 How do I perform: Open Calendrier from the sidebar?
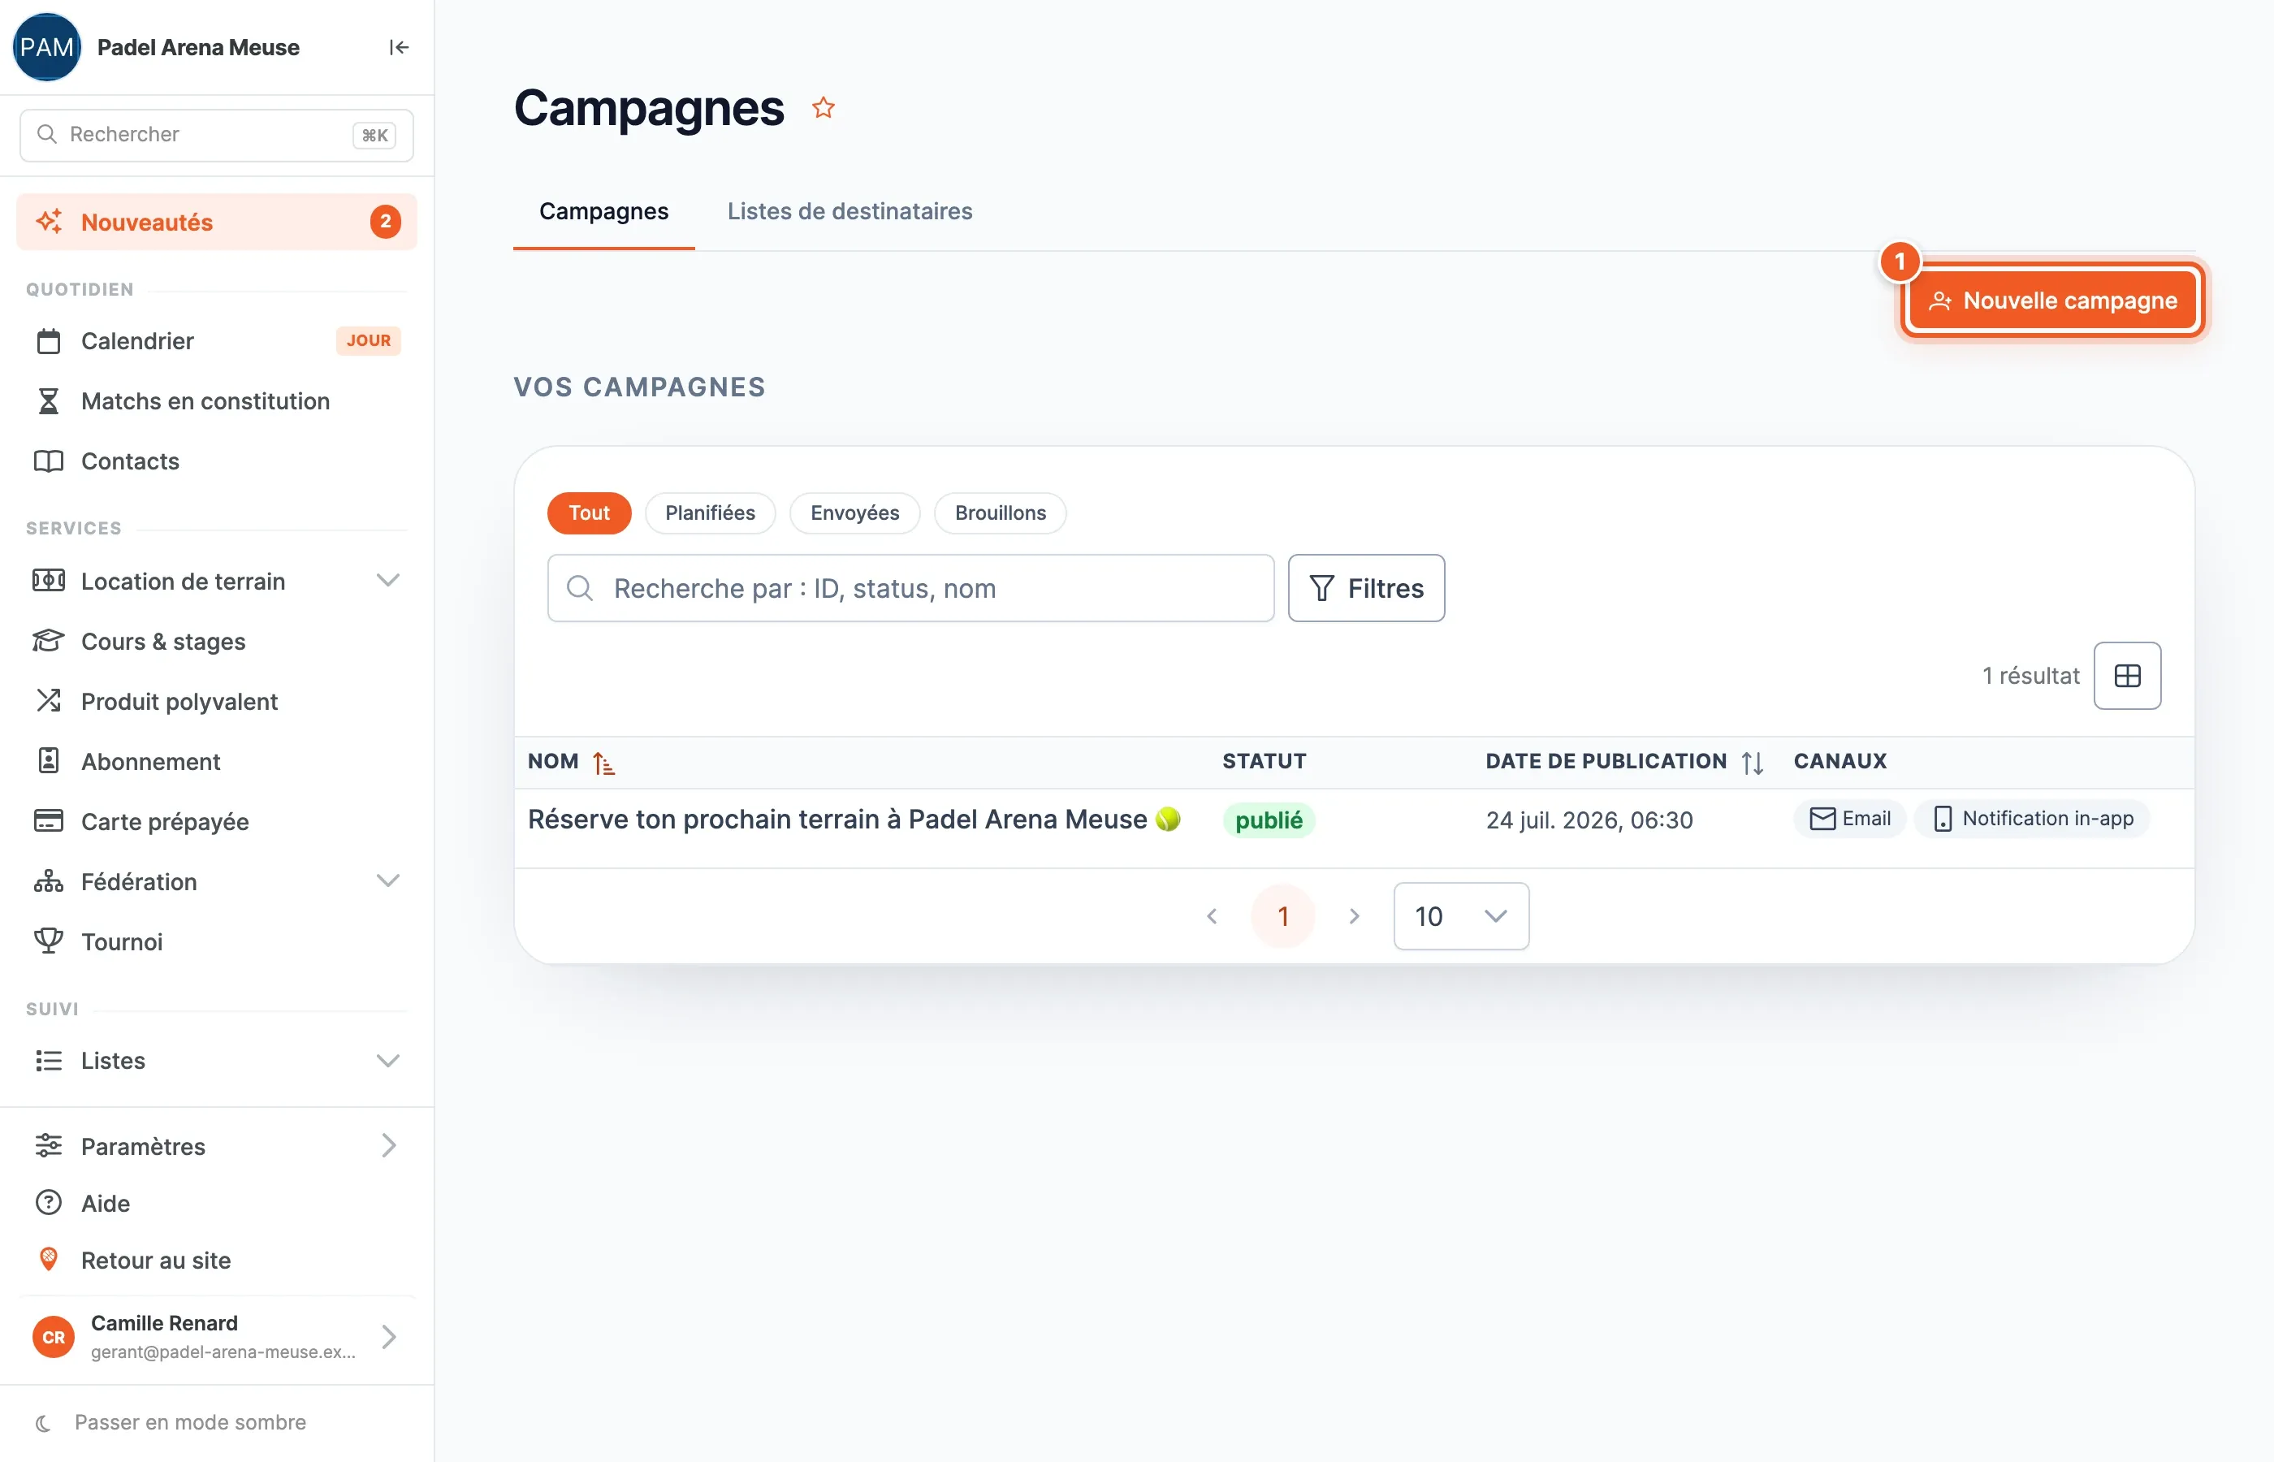point(216,341)
